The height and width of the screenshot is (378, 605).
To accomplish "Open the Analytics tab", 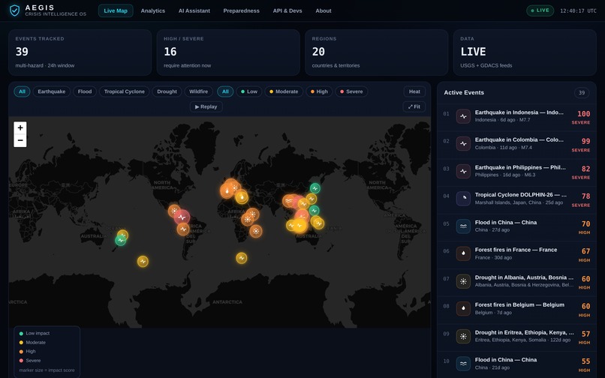I will click(x=153, y=10).
